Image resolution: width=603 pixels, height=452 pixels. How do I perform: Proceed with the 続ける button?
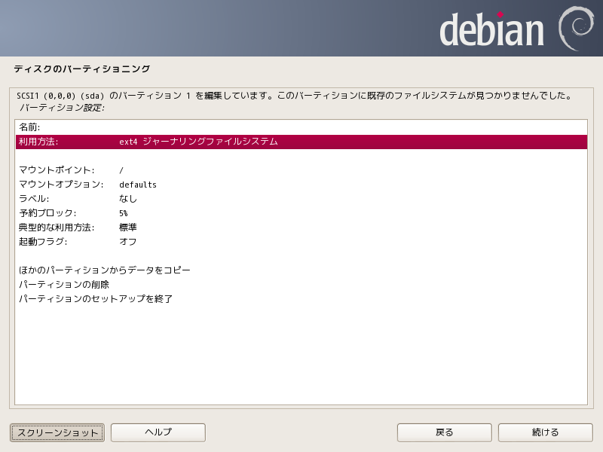(x=546, y=432)
